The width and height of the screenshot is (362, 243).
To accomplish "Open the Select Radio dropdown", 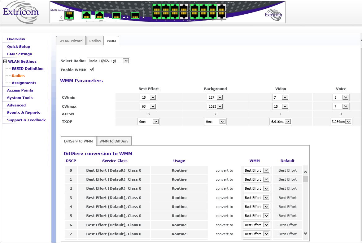I will tap(108, 61).
